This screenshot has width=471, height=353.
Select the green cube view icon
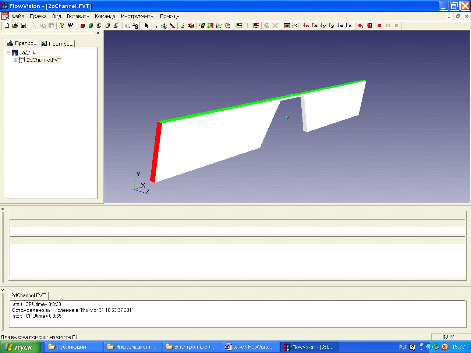(91, 25)
